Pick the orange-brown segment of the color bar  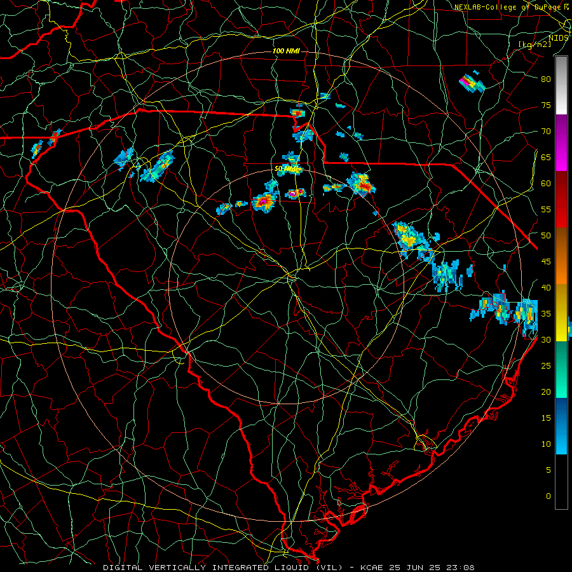(561, 256)
